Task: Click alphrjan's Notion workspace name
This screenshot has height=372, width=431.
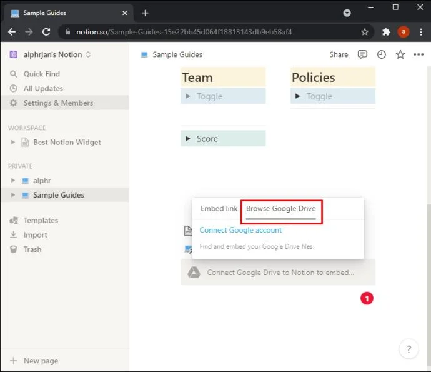Action: [52, 54]
